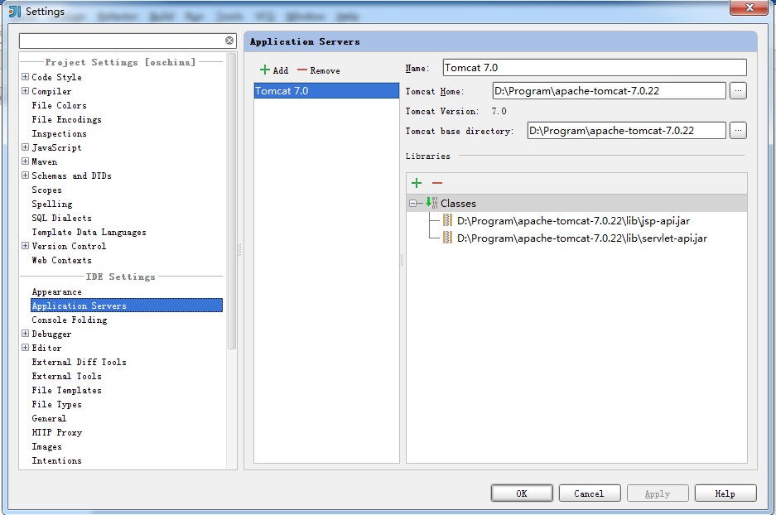Click the Apply button

[x=658, y=493]
